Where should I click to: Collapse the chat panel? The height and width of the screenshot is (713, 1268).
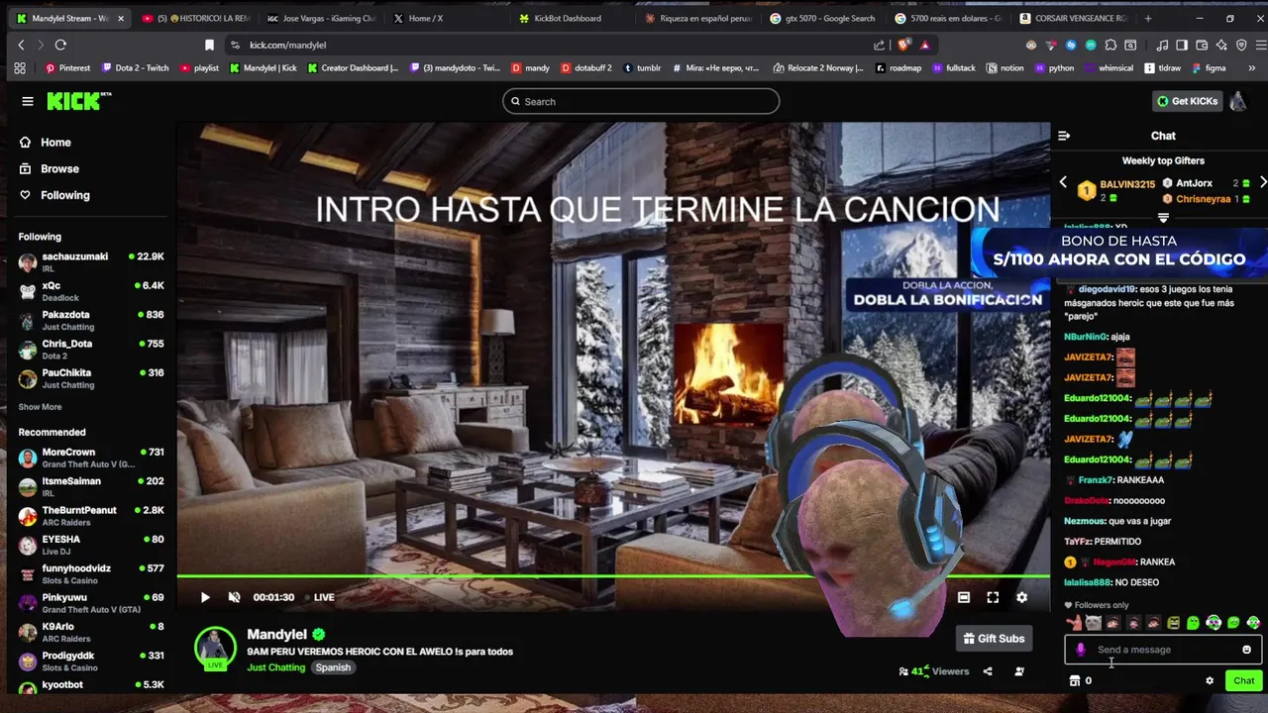(x=1064, y=136)
